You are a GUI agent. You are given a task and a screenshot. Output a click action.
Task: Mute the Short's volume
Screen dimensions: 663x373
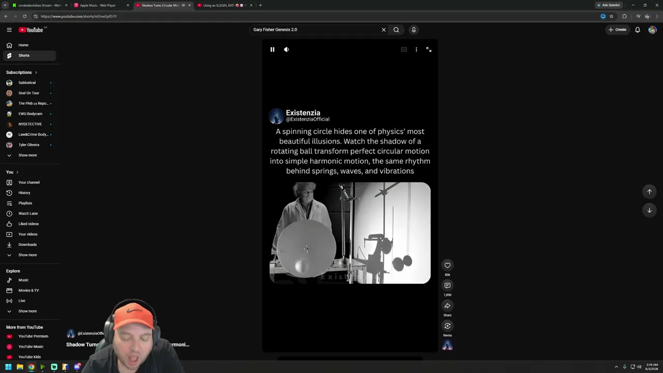coord(286,50)
